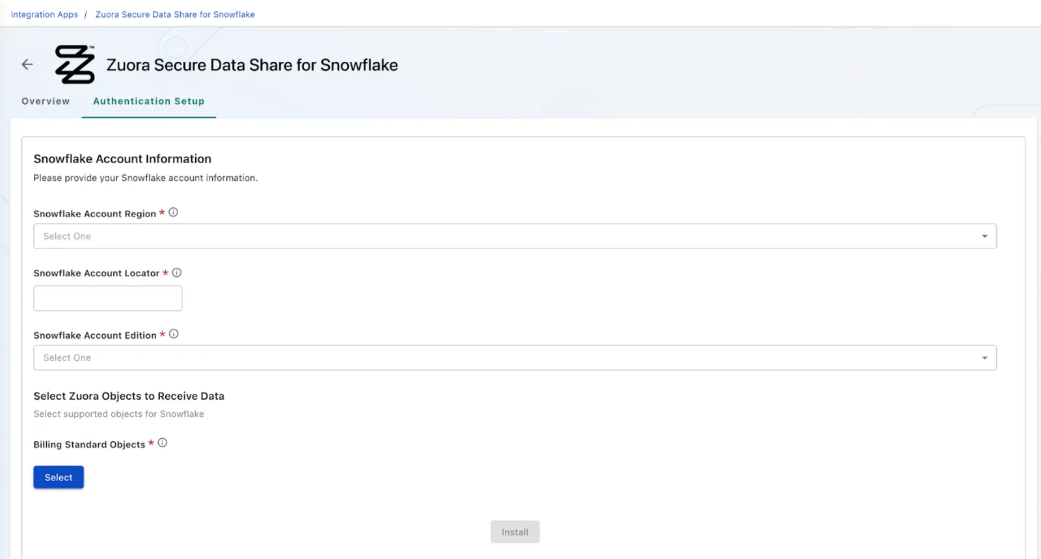The image size is (1041, 559).
Task: Open info tooltip for Snowflake Account Region
Action: (173, 213)
